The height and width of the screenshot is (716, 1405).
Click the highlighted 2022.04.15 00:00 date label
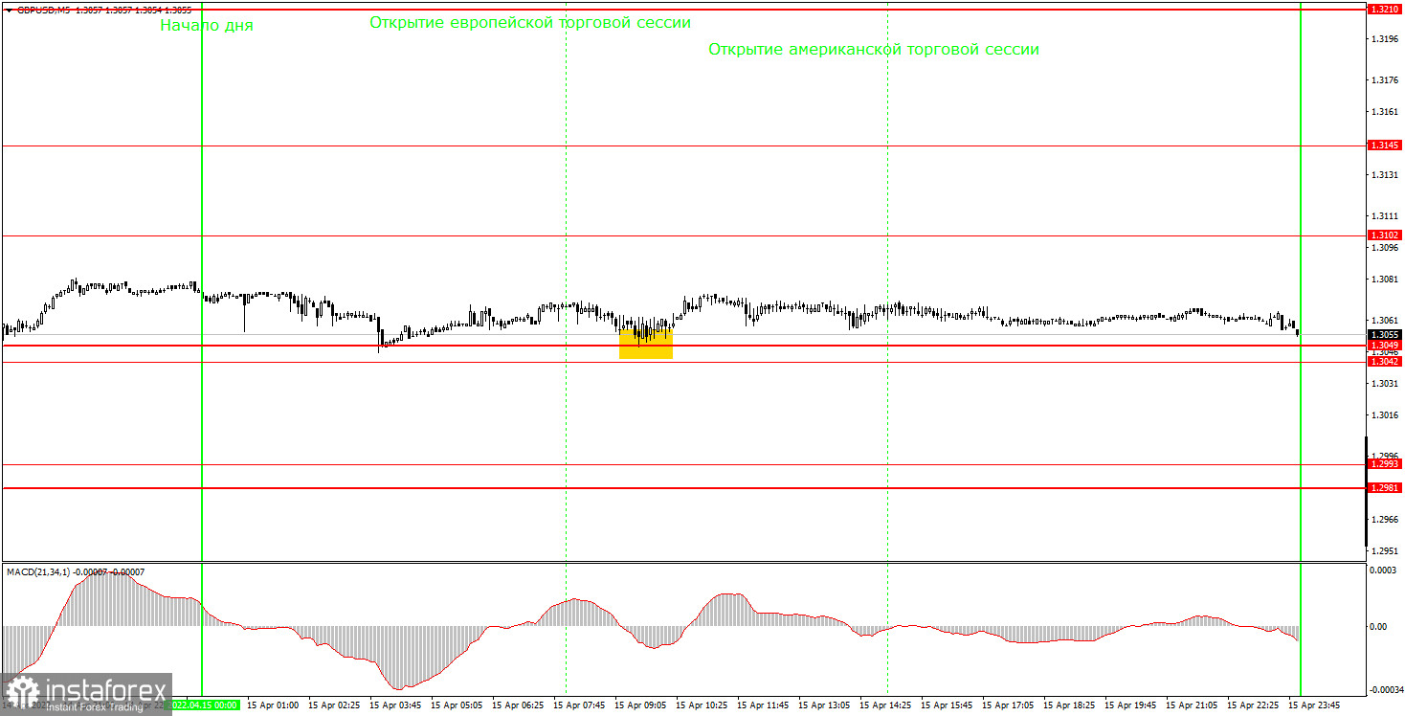(204, 705)
